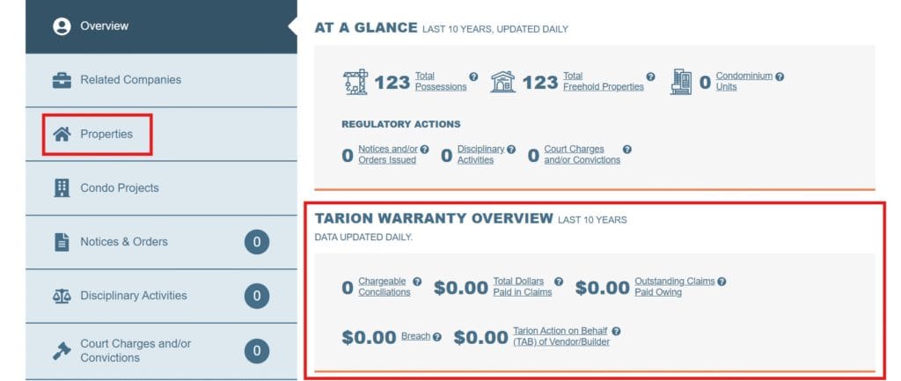The width and height of the screenshot is (901, 381).
Task: Open help tooltip for Condominium Units
Action: pos(780,77)
